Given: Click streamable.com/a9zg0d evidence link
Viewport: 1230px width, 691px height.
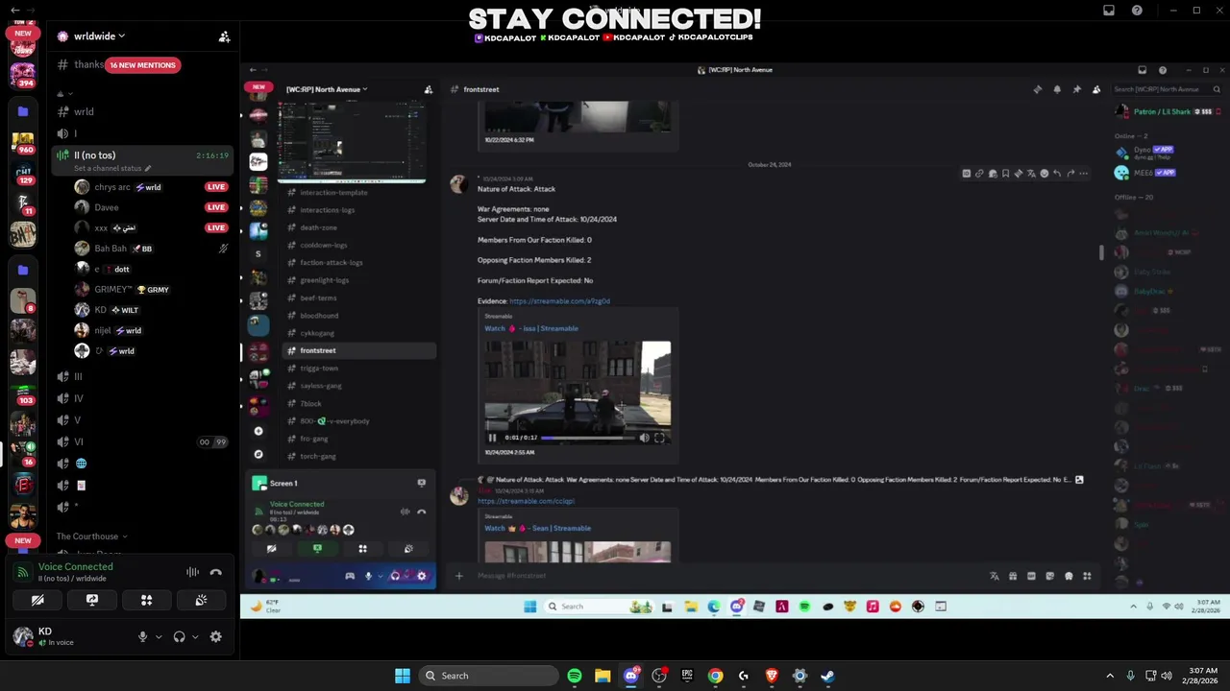Looking at the screenshot, I should tap(559, 301).
